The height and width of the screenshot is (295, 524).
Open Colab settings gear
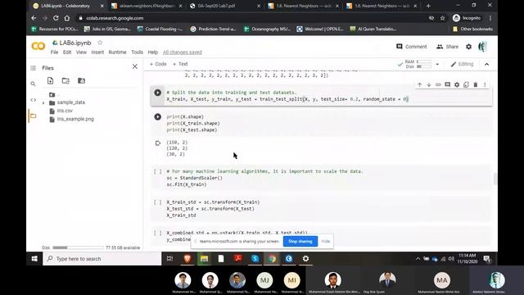(469, 47)
